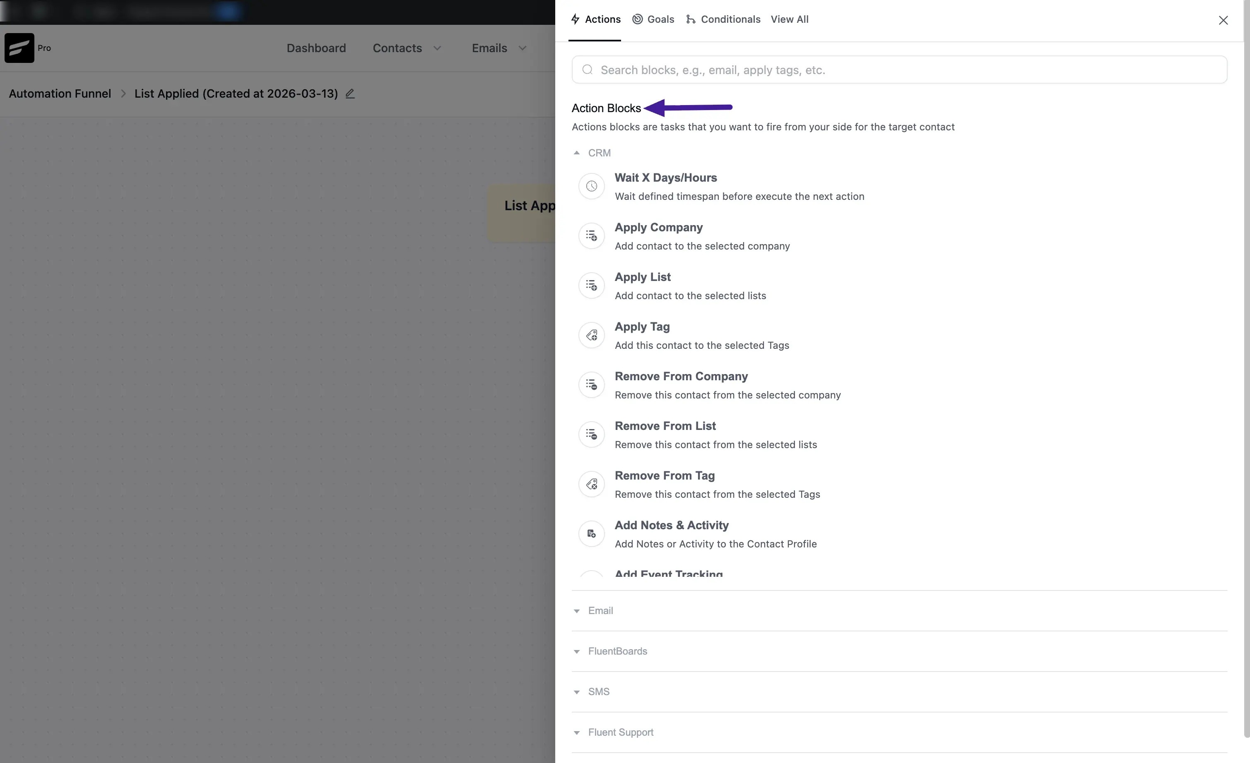Select the Wait X Days/Hours block

[x=899, y=186]
